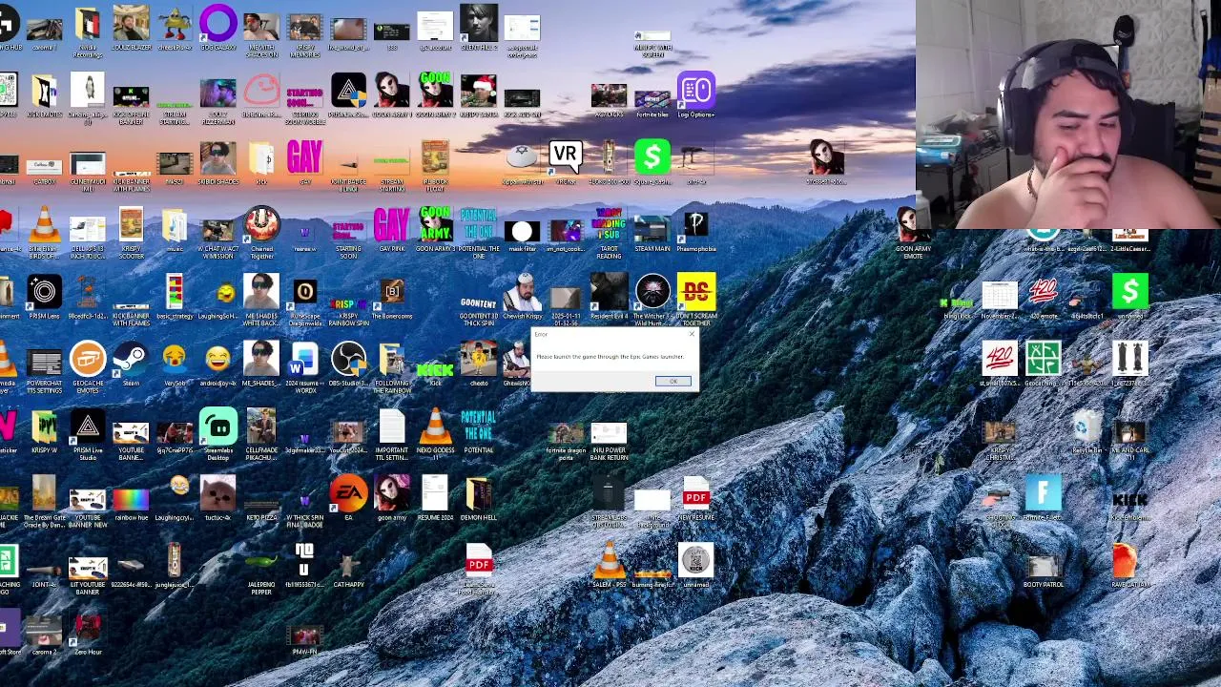Select the Recycle Bin icon
1221x687 pixels.
(1086, 431)
